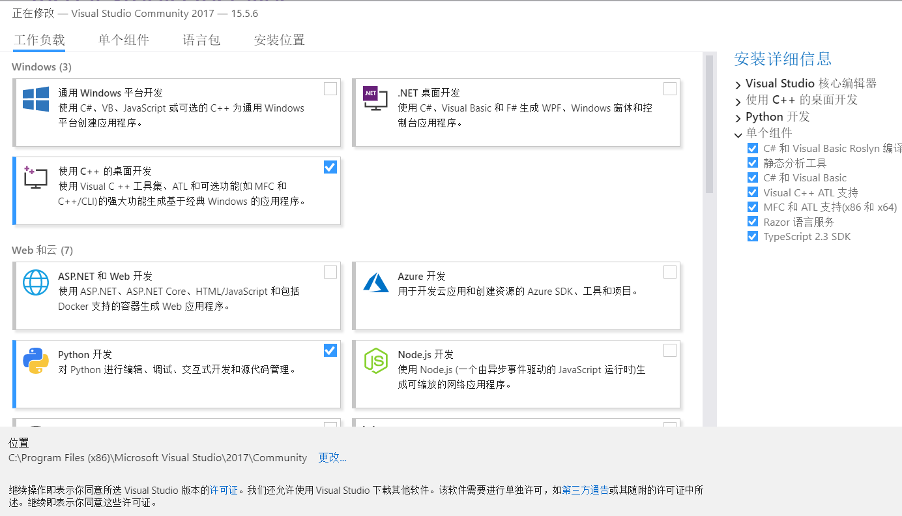This screenshot has height=516, width=902.
Task: Open the 语言包 tab
Action: (x=201, y=40)
